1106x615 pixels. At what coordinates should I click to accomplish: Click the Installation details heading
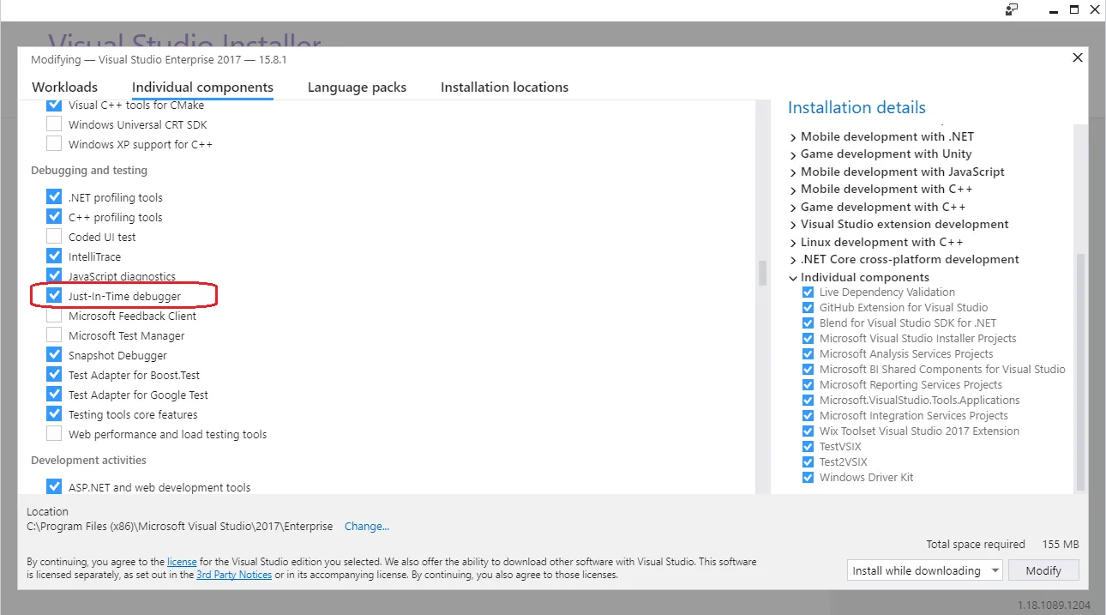point(857,108)
